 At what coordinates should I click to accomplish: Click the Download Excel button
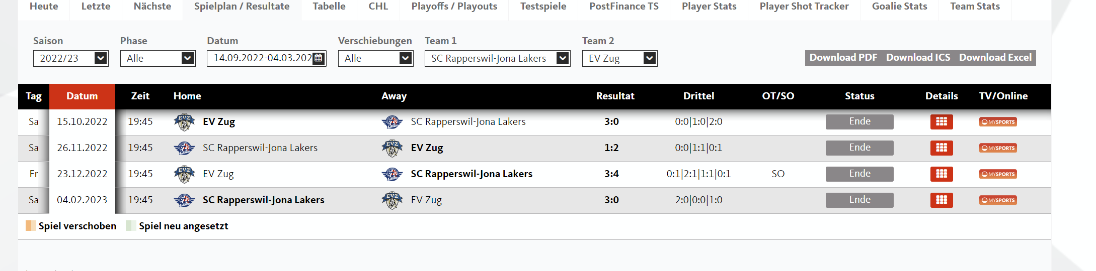(x=995, y=58)
